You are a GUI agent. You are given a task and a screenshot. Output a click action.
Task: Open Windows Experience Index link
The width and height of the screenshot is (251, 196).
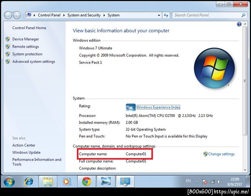[158, 107]
